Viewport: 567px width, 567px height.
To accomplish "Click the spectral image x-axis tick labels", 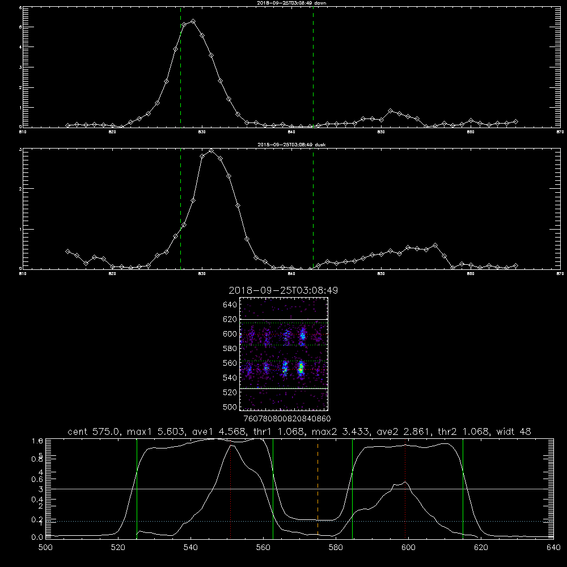I will [287, 419].
